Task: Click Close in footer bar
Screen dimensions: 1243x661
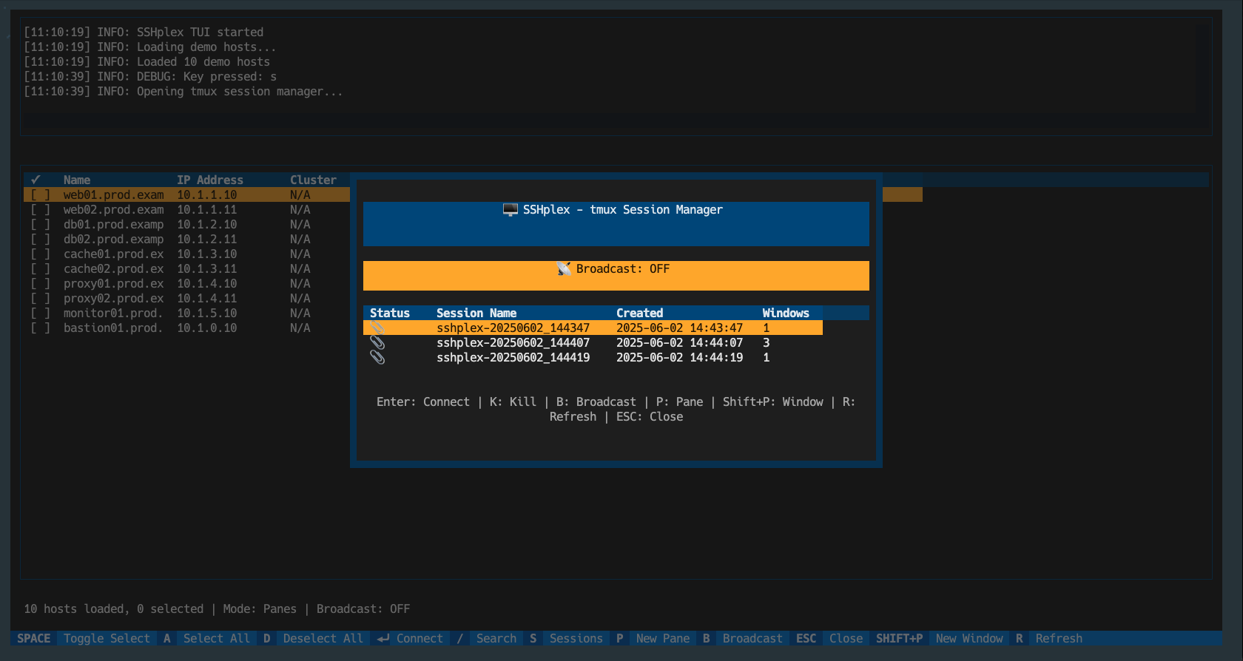Action: pyautogui.click(x=846, y=639)
